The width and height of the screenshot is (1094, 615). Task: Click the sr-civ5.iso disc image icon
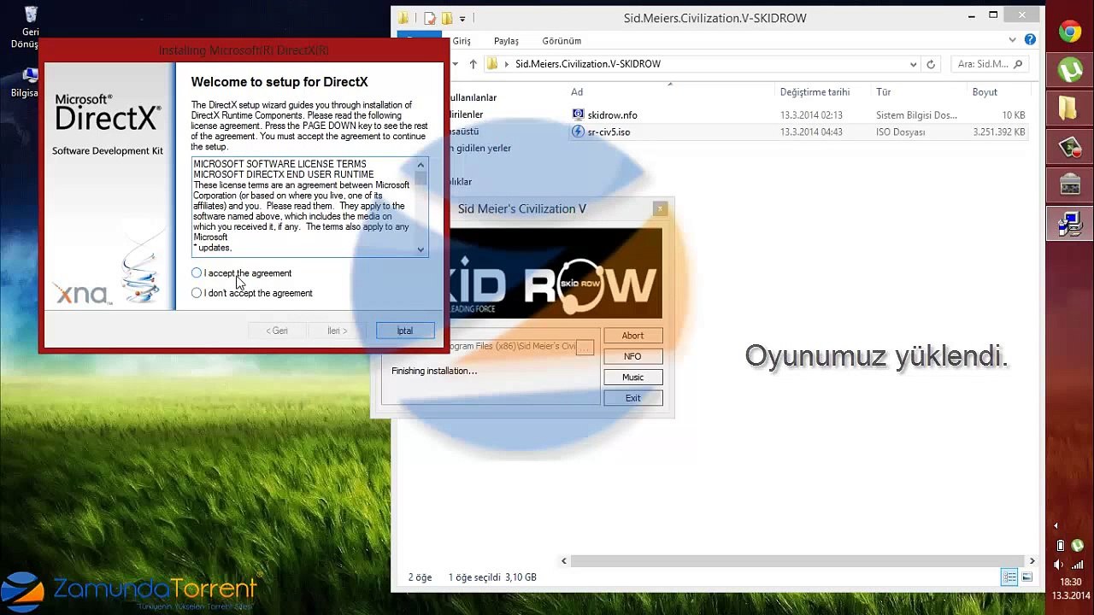coord(578,132)
